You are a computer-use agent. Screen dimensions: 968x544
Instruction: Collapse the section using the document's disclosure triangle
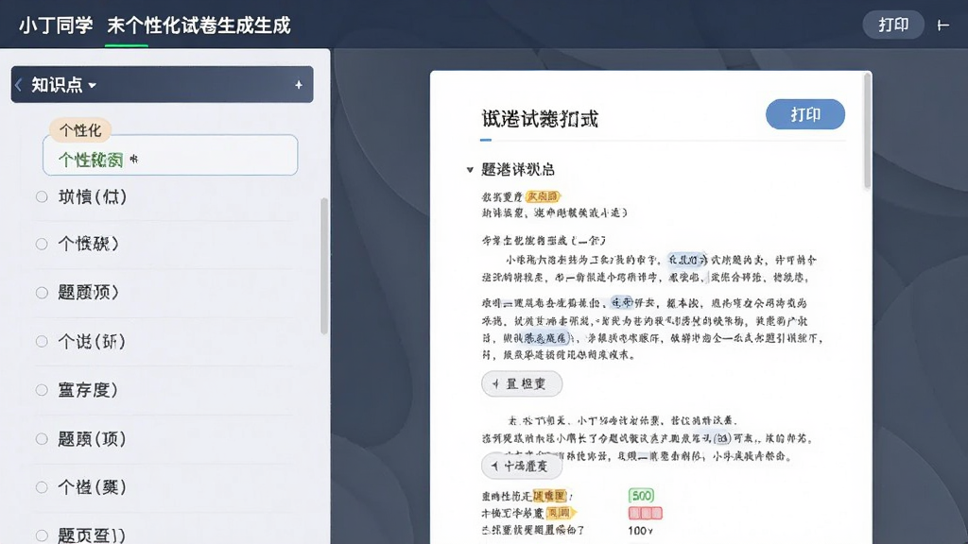coord(470,170)
